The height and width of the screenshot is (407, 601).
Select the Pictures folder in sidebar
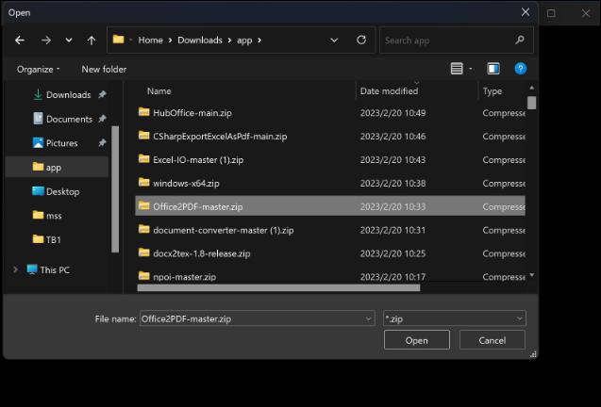point(61,143)
